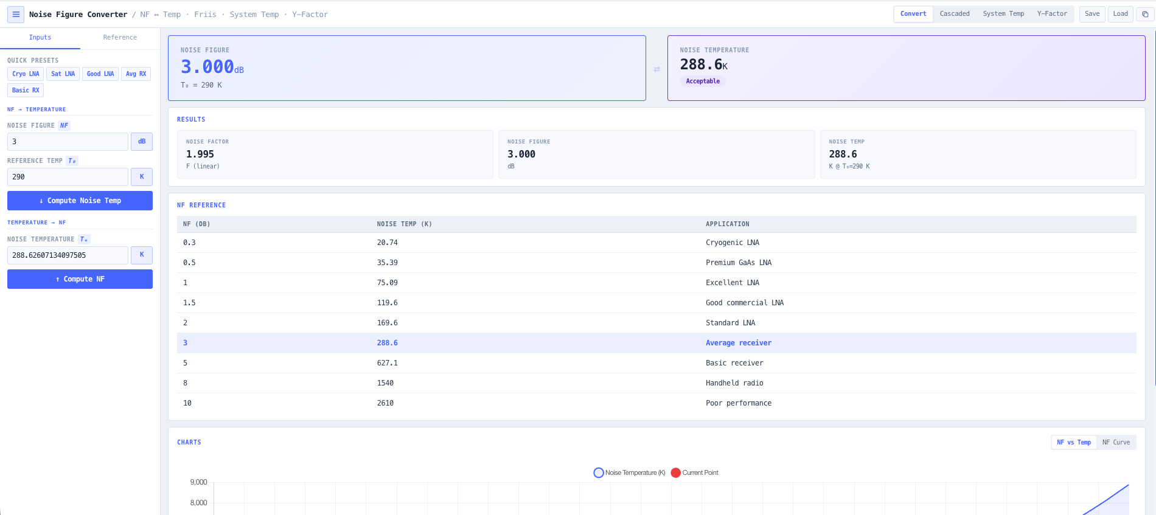Click the Save button

1092,14
